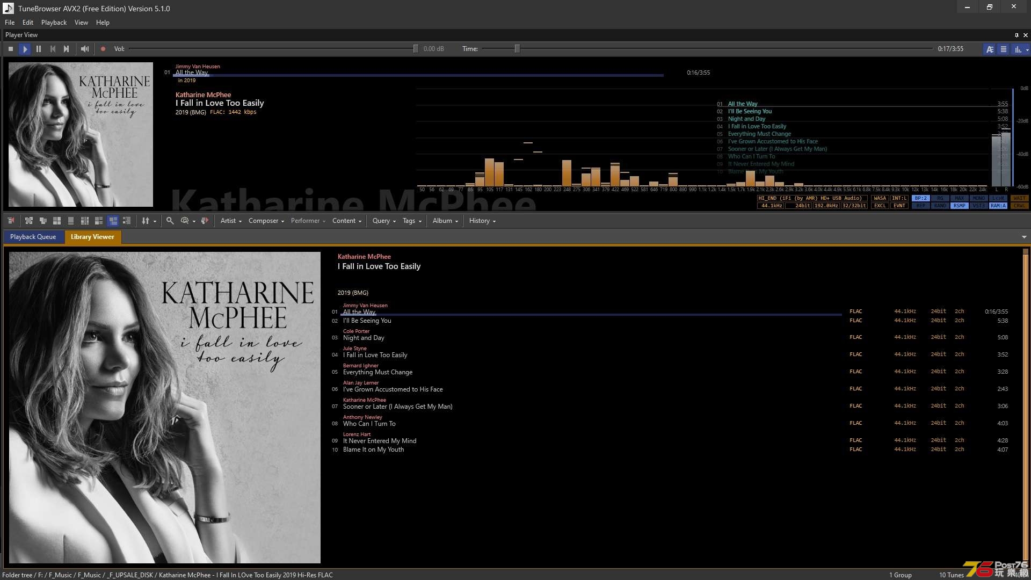Pin the Player View panel

1017,35
